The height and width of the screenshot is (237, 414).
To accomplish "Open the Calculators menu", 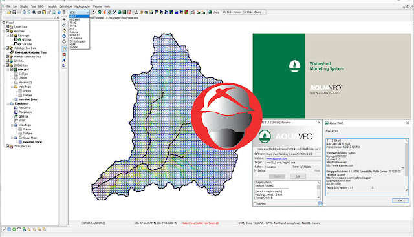I will coord(65,6).
